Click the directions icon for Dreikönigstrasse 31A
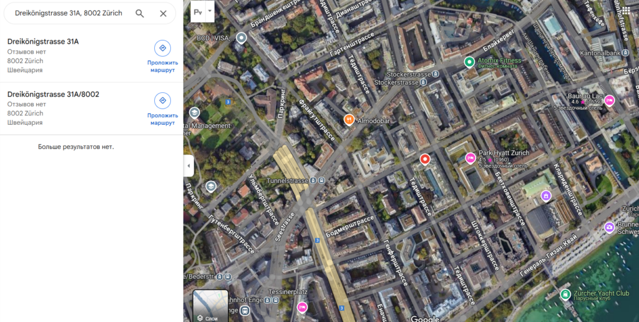The height and width of the screenshot is (322, 639). coord(162,48)
